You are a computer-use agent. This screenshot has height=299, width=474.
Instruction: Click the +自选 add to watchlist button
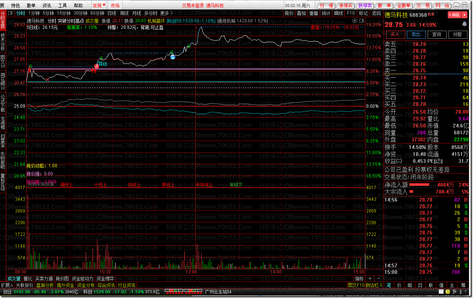click(454, 15)
